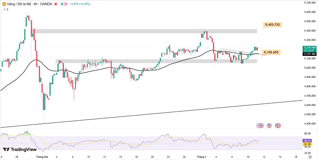318x160 pixels.
Task: Click the green market status dot
Action: [x=61, y=4]
